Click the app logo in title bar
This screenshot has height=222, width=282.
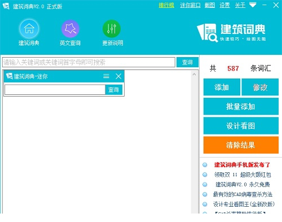[6, 6]
